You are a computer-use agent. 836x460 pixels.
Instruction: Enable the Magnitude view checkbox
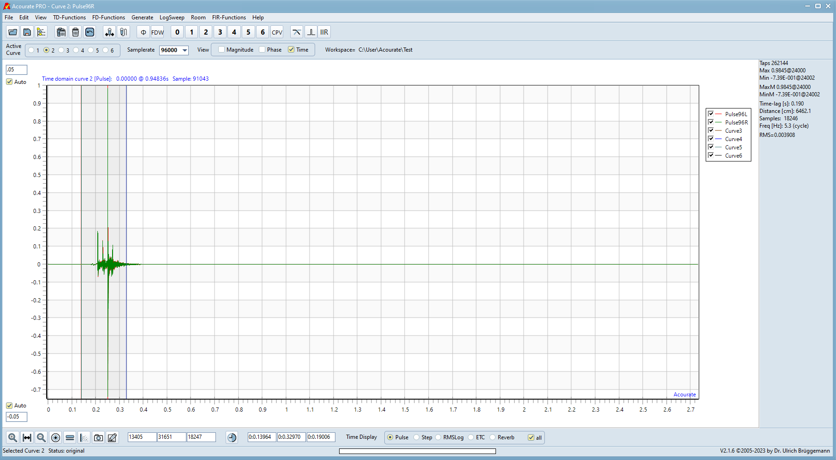[222, 50]
